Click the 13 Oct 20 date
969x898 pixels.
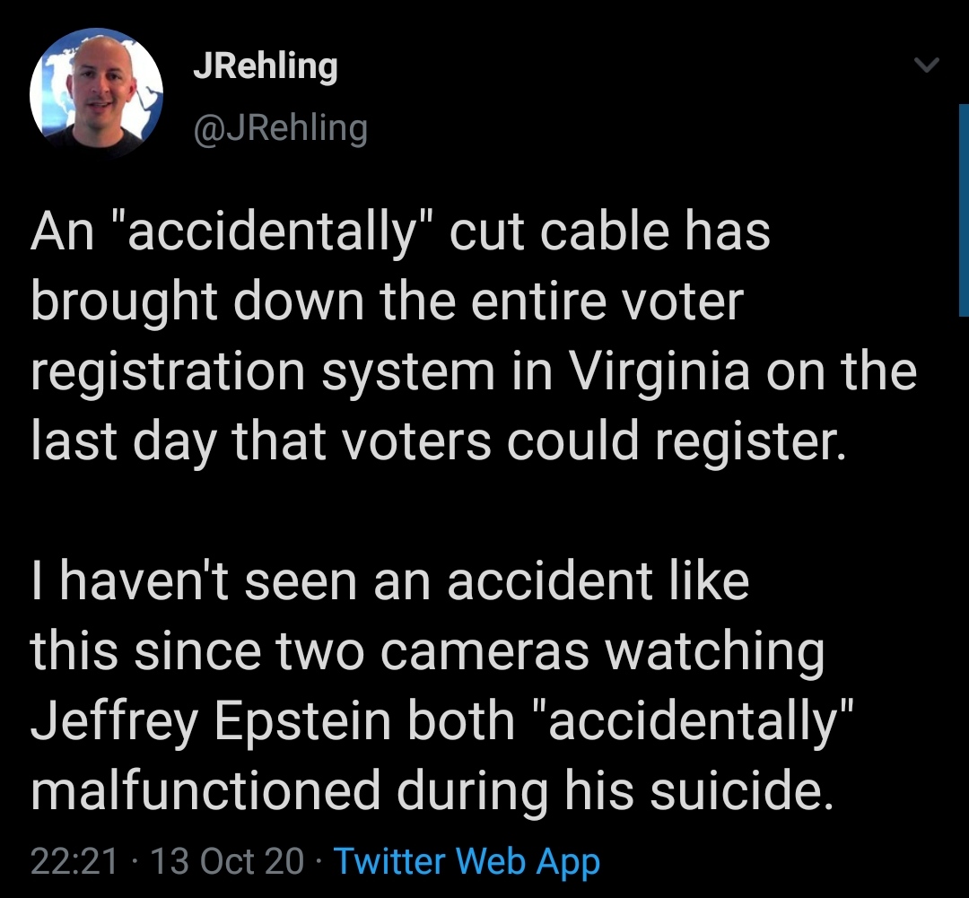pyautogui.click(x=228, y=862)
